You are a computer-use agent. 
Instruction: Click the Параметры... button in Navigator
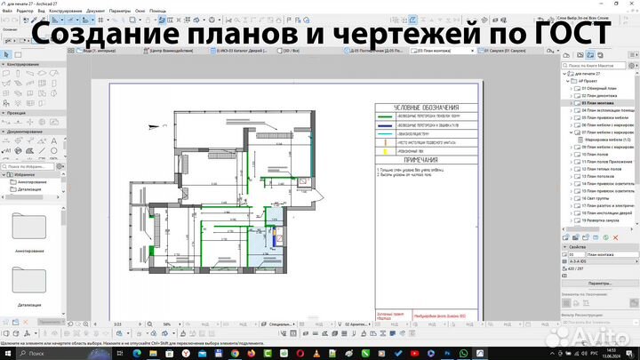(x=600, y=284)
